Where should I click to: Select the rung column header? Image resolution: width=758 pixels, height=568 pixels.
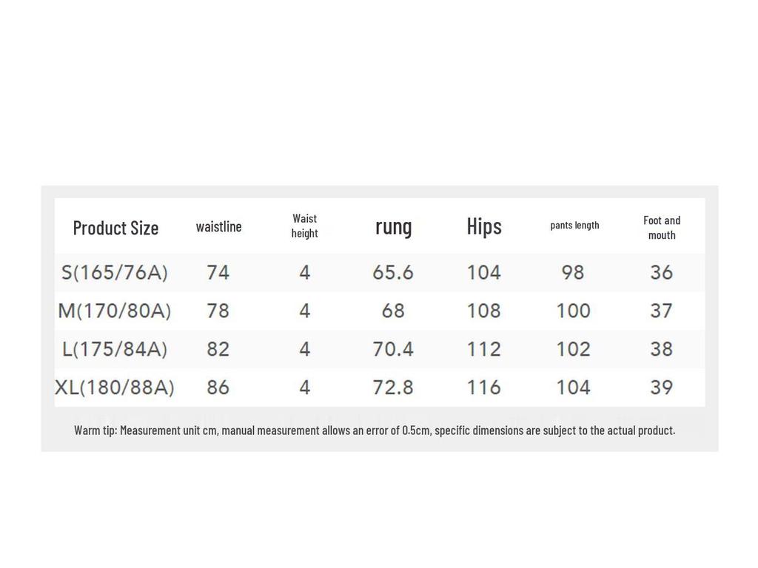pyautogui.click(x=393, y=226)
